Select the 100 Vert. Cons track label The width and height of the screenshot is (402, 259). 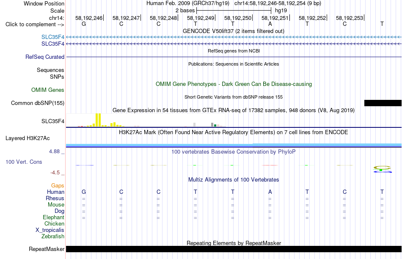[x=24, y=162]
